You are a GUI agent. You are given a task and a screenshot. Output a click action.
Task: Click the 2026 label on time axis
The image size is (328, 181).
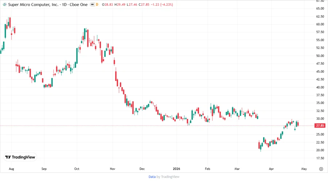click(176, 169)
